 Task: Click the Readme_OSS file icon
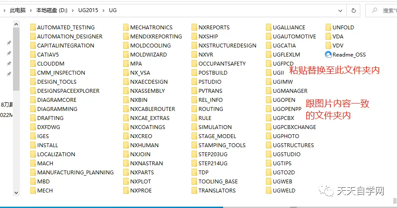point(328,55)
